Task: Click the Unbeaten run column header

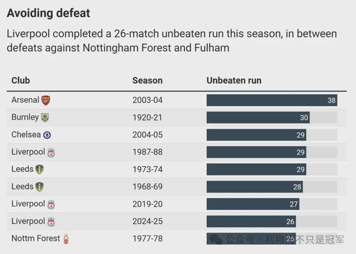Action: click(x=234, y=80)
